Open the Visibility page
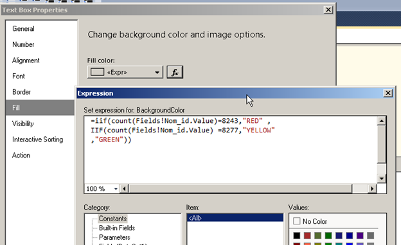Viewport: 401px width, 245px height. (x=23, y=123)
